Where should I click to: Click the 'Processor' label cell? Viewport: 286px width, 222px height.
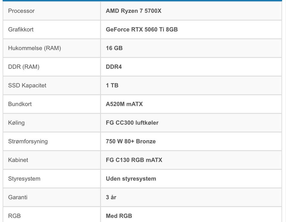21,11
